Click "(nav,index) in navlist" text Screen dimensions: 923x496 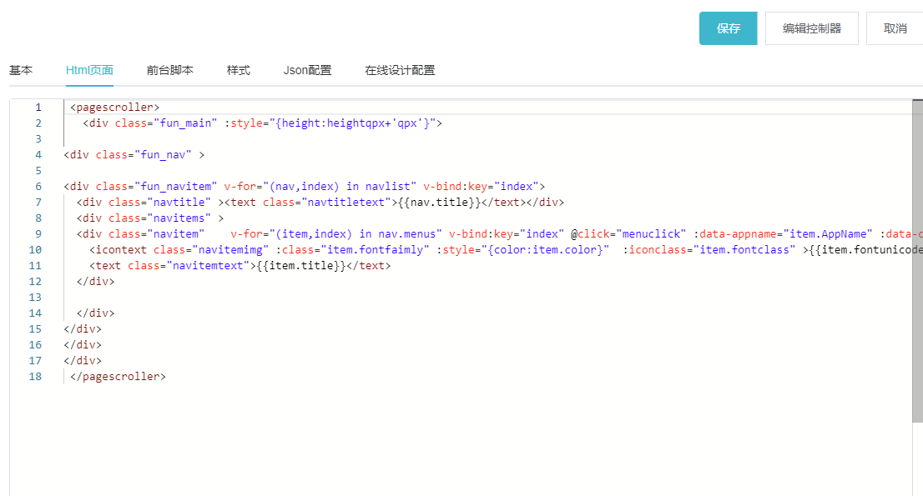(x=340, y=187)
